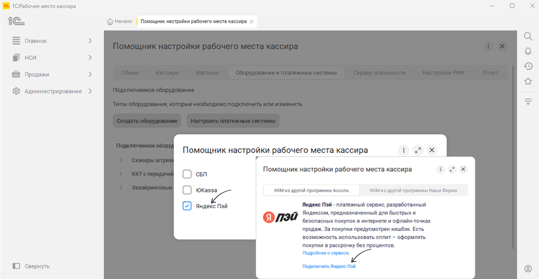Viewport: 539px width, 279px height.
Task: Maximize the 1C application window
Action: pos(512,6)
